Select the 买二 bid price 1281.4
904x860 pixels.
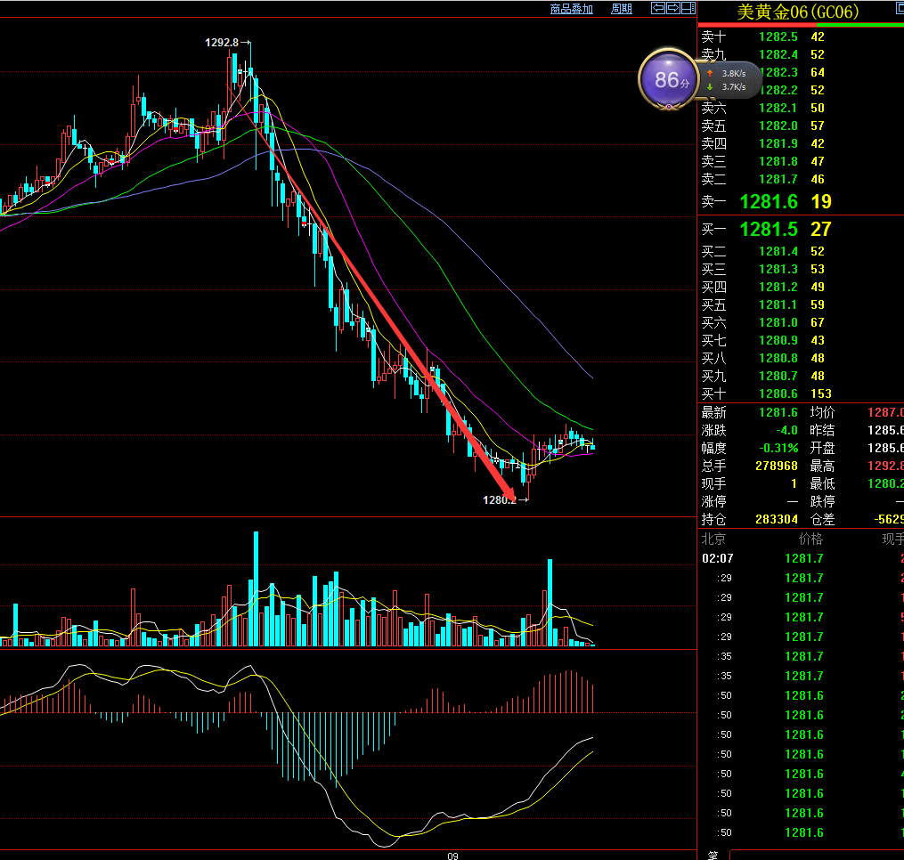(778, 252)
